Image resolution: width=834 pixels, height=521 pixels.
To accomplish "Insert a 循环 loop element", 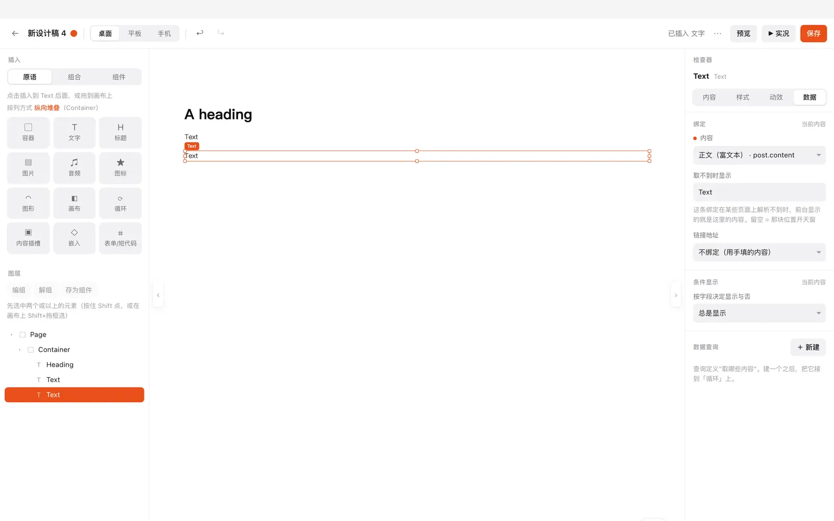I will 120,203.
